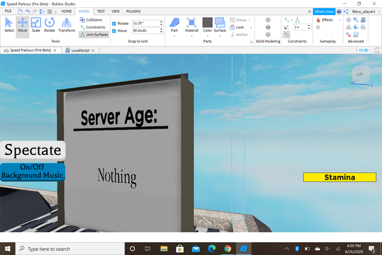Screen dimensions: 382x255
Task: Open Google Chrome from the taskbar
Action: tap(228, 249)
